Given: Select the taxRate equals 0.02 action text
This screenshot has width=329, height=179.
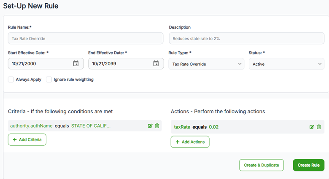Looking at the screenshot, I should coord(196,127).
